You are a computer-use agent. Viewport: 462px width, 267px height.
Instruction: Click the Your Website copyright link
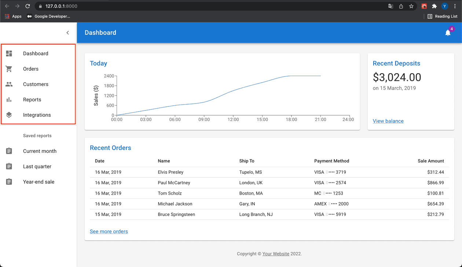point(276,253)
